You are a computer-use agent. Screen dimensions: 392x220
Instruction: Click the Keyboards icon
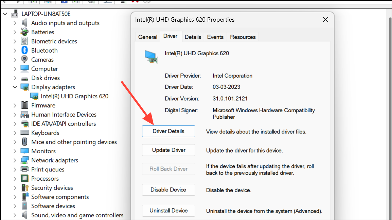[x=24, y=133]
